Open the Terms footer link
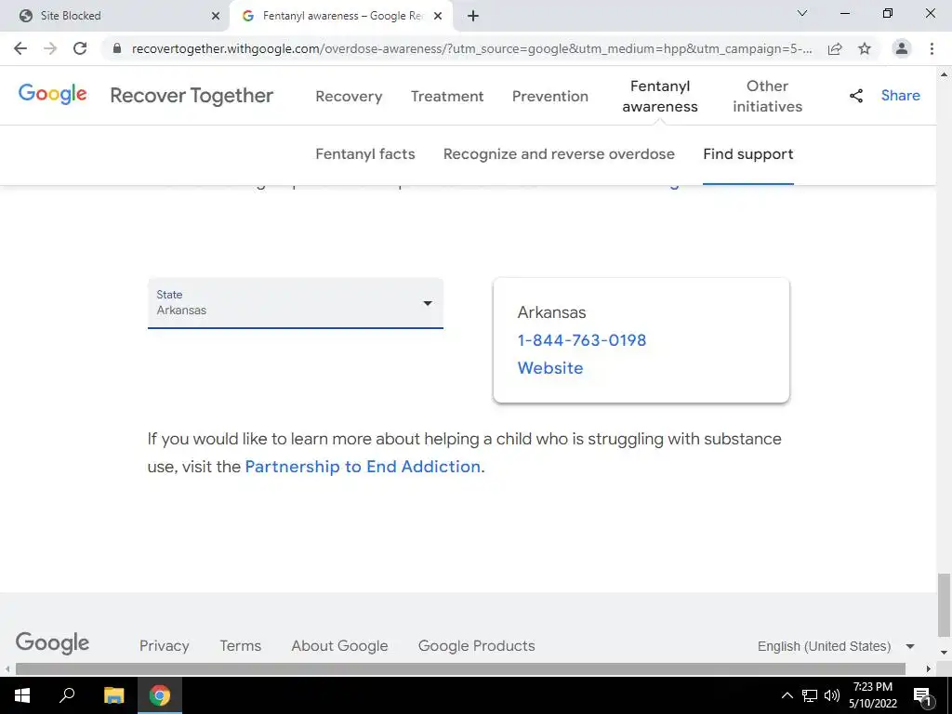 click(241, 646)
